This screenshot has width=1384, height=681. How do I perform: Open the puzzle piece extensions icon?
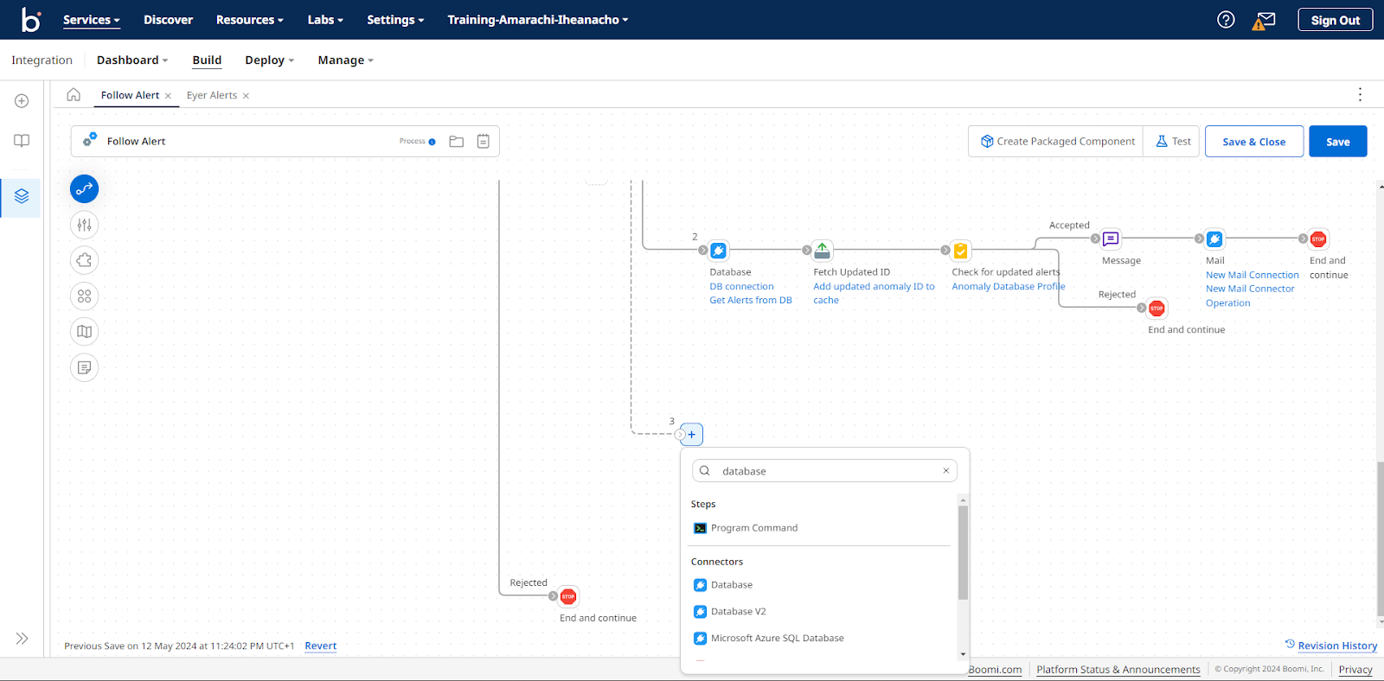click(x=84, y=260)
